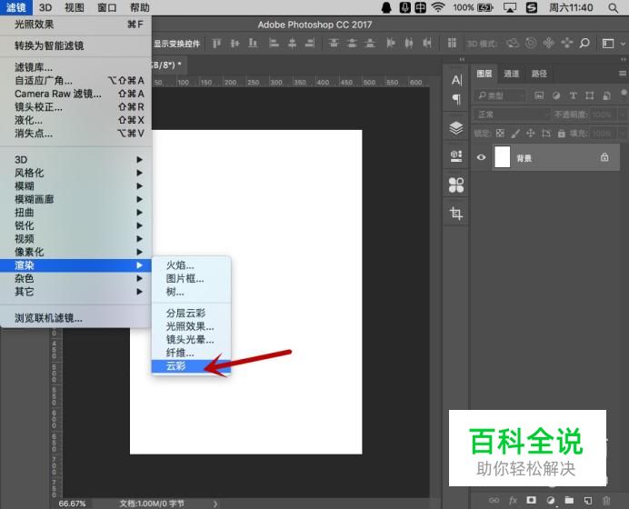Open the Paragraph panel icon
The width and height of the screenshot is (629, 509).
[x=456, y=99]
